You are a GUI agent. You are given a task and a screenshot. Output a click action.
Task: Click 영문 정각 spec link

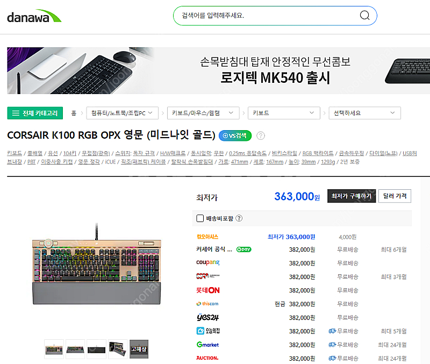click(89, 162)
